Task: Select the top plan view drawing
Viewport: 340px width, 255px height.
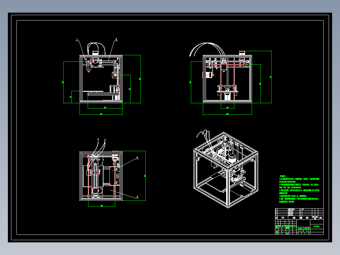Action: pyautogui.click(x=112, y=173)
